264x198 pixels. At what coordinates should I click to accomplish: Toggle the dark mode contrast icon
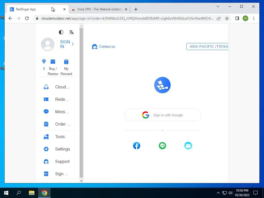[61, 32]
